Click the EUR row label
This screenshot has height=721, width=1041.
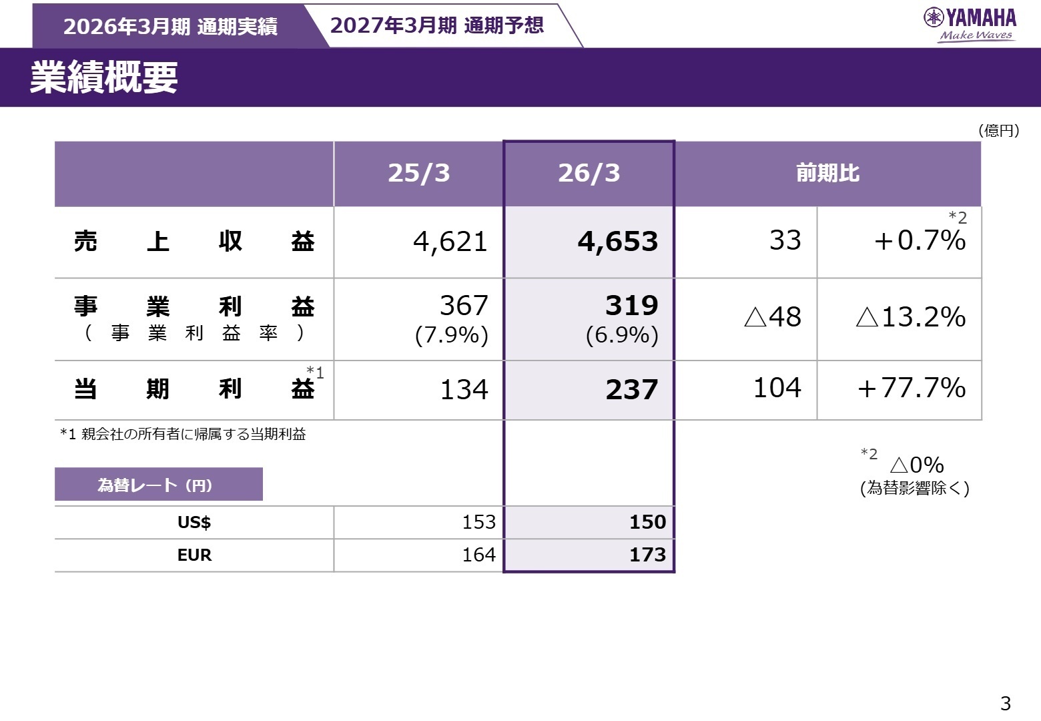(194, 555)
